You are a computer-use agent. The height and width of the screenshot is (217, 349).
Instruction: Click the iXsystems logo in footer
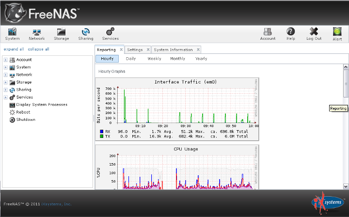point(328,202)
